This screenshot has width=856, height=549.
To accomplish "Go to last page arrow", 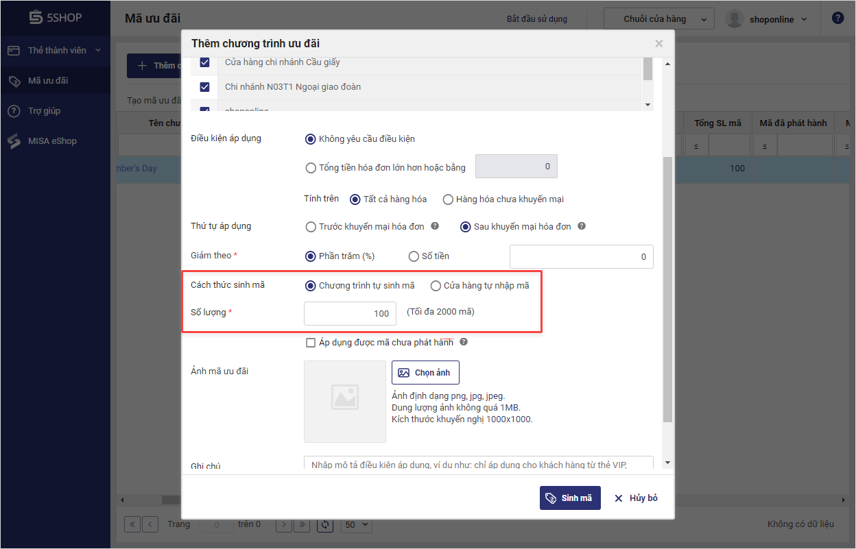I will pyautogui.click(x=301, y=525).
